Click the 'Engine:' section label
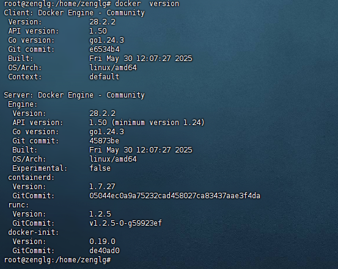Viewport: 338px width, 269px height. tap(23, 104)
